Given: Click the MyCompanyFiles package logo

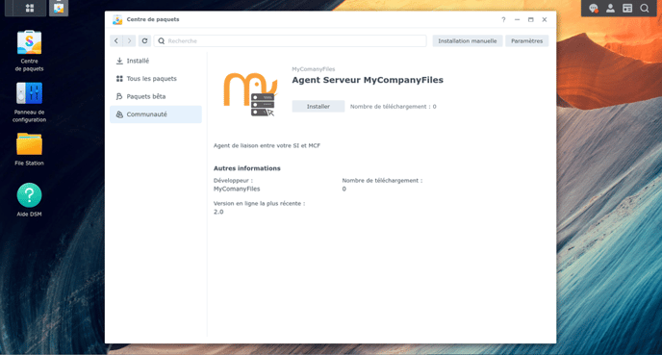Looking at the screenshot, I should (x=250, y=93).
